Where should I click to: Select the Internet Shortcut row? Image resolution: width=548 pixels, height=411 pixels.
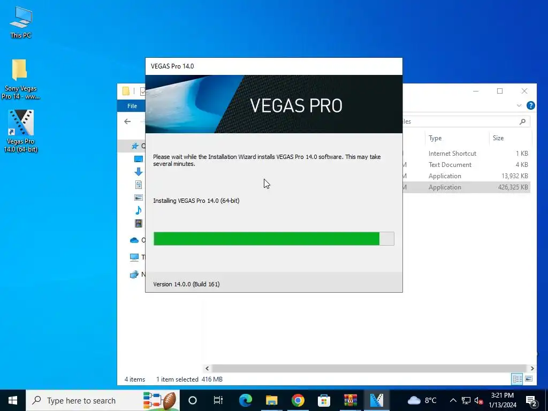click(x=466, y=154)
